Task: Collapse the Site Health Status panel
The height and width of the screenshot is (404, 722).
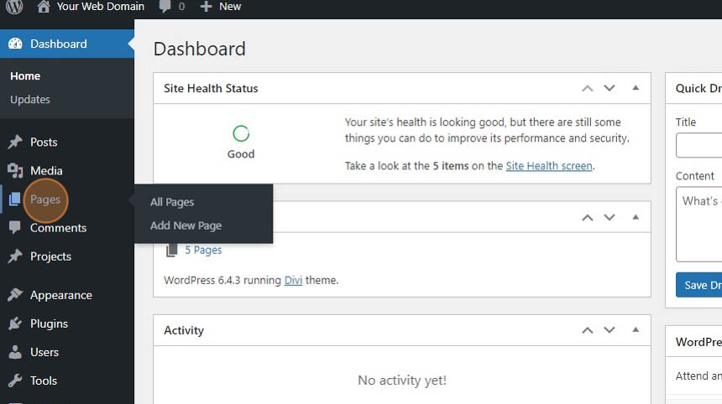Action: tap(636, 88)
